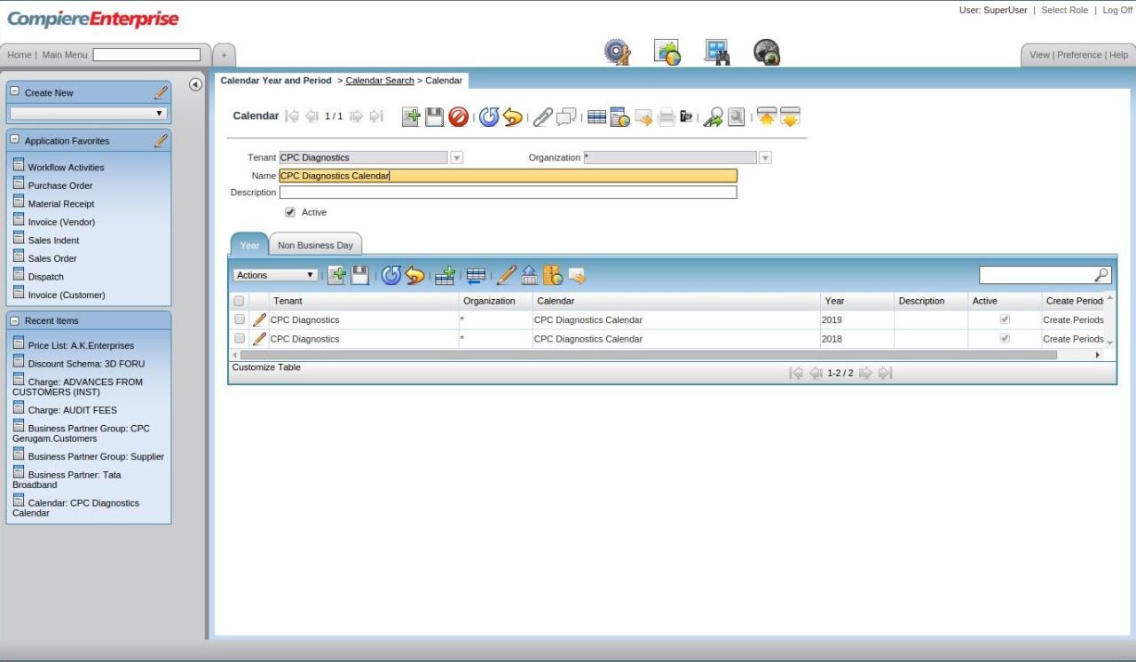Screen dimensions: 1136x662
Task: Toggle Active checkbox in 2018 row
Action: pyautogui.click(x=1005, y=339)
